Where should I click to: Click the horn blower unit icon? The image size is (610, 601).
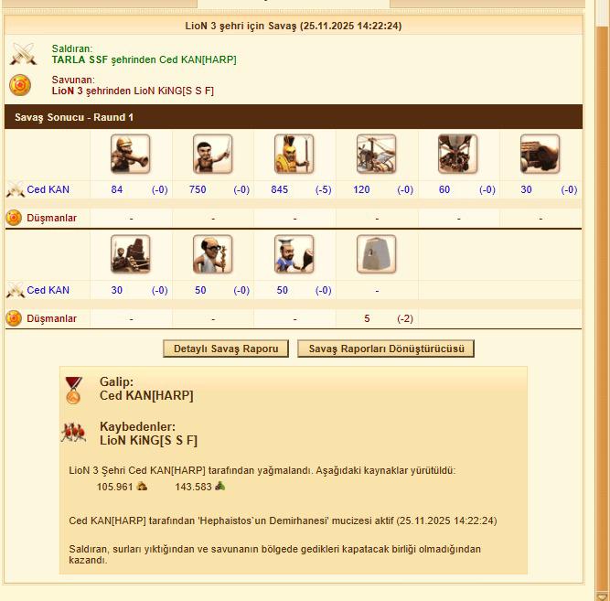pos(130,154)
